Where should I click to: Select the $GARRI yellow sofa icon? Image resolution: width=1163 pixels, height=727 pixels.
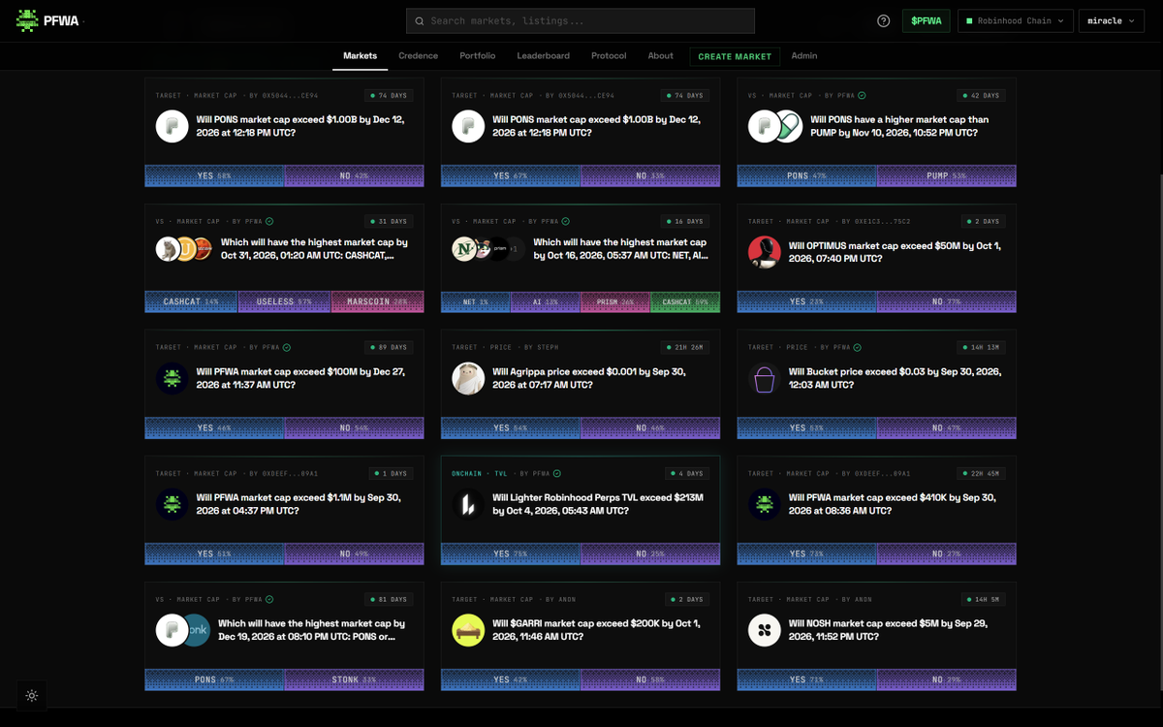[468, 631]
